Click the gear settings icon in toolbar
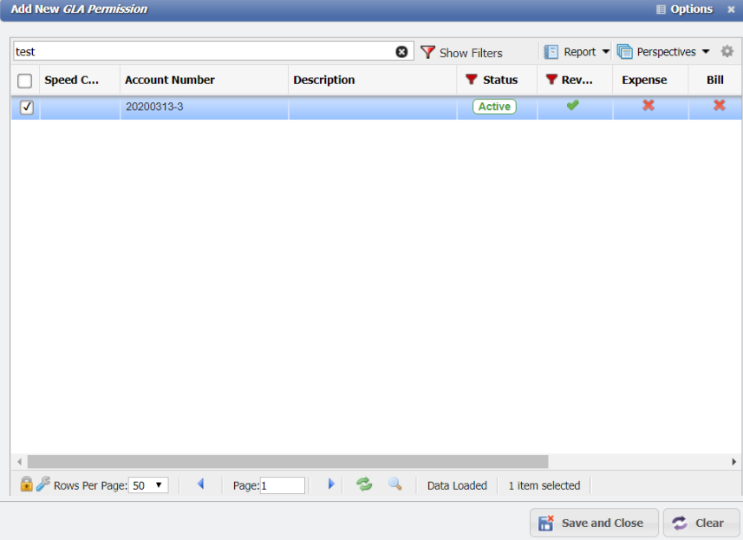 (727, 52)
